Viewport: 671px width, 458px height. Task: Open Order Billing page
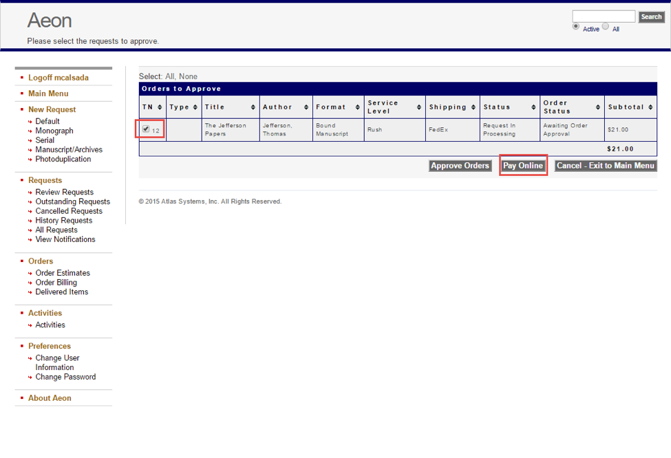pyautogui.click(x=56, y=282)
